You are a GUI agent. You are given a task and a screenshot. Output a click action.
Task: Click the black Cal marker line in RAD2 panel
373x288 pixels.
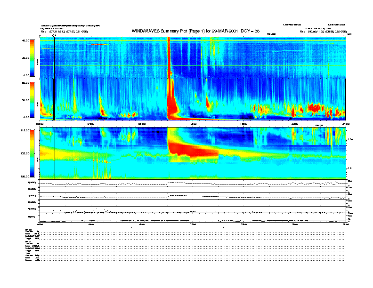55,57
